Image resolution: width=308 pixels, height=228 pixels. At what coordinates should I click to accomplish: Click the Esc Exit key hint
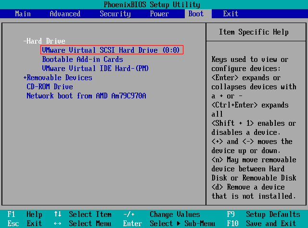pos(25,223)
